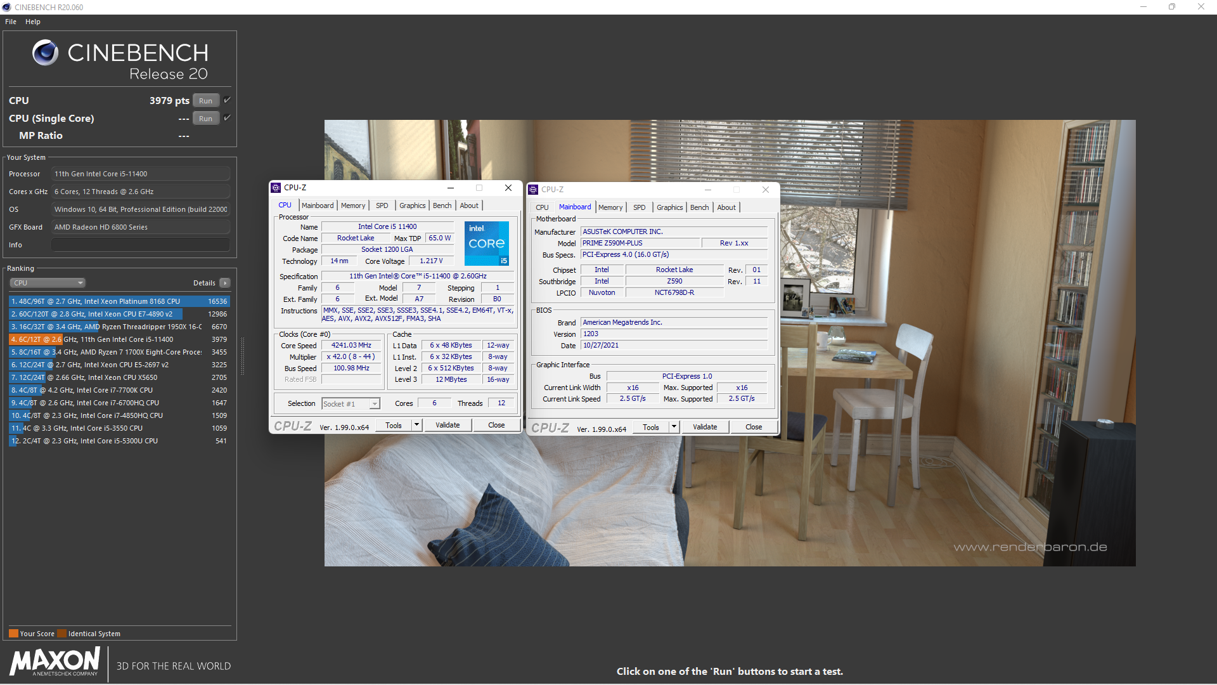
Task: Minimize the Cinebench window
Action: (x=1143, y=7)
